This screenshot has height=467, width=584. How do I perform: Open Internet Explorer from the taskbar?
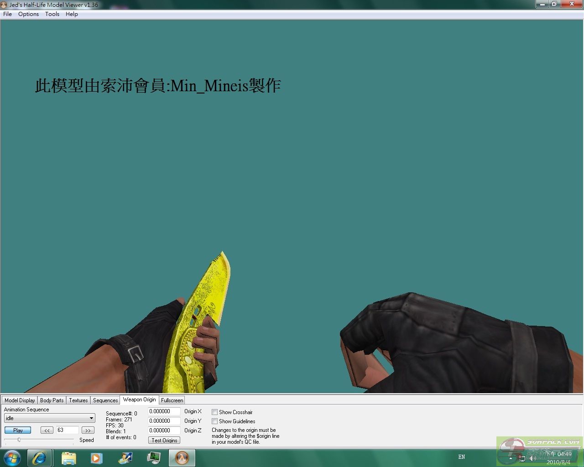click(x=39, y=458)
